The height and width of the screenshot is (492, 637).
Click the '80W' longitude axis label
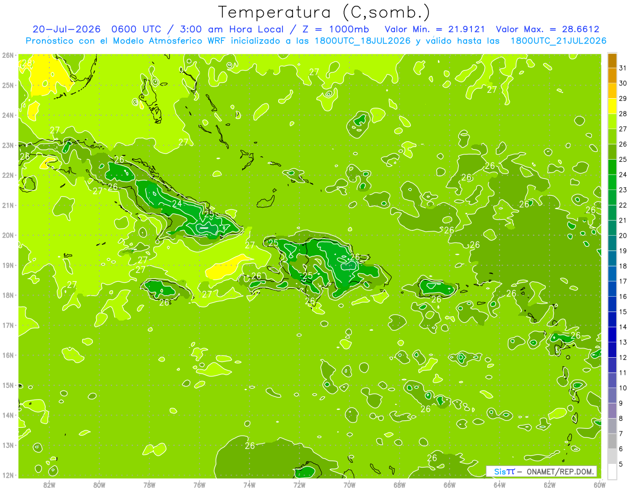click(x=99, y=485)
